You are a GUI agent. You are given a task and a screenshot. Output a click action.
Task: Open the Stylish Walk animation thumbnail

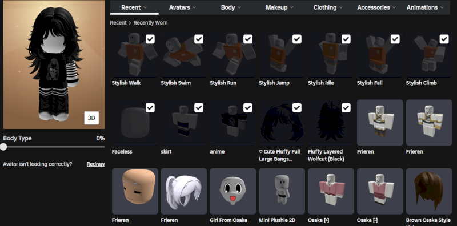click(x=135, y=54)
